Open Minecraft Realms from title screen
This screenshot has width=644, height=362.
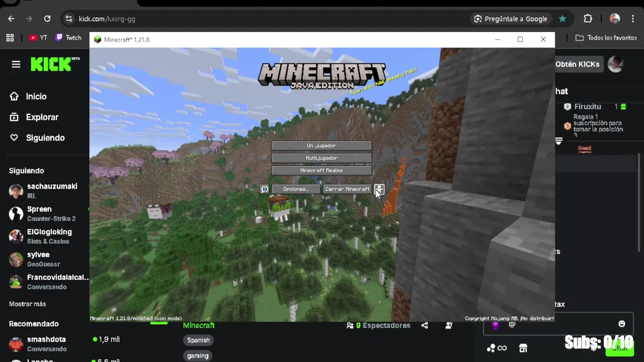[321, 170]
